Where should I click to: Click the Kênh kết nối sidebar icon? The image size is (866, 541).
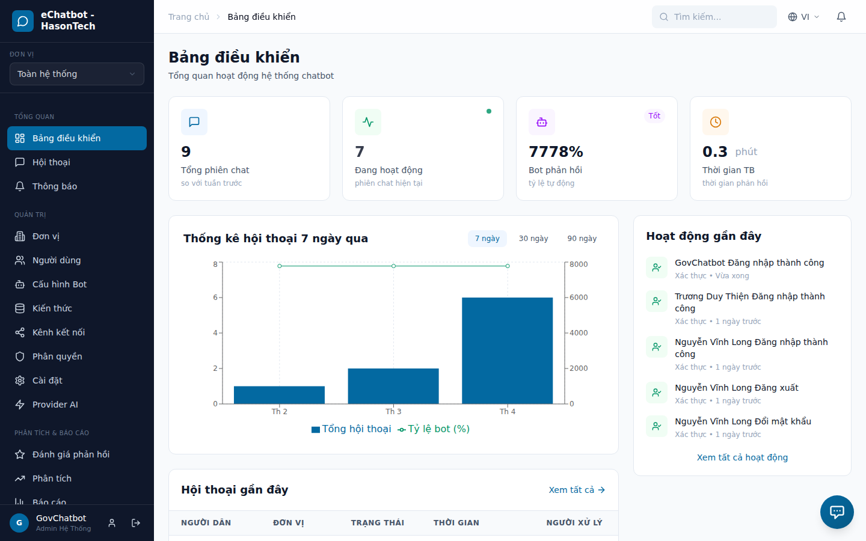tap(20, 332)
